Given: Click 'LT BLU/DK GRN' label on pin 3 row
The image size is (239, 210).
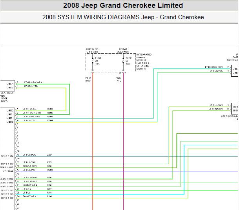Looking at the screenshot, I should pos(31,117).
